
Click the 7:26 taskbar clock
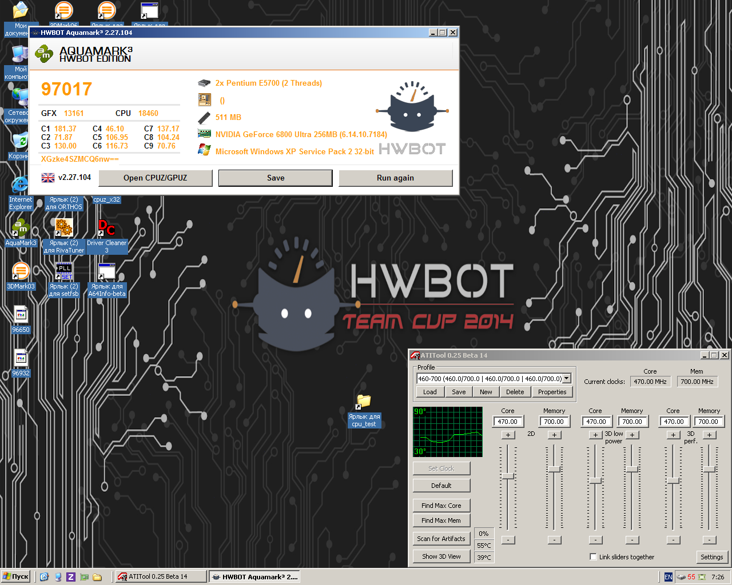(x=718, y=577)
